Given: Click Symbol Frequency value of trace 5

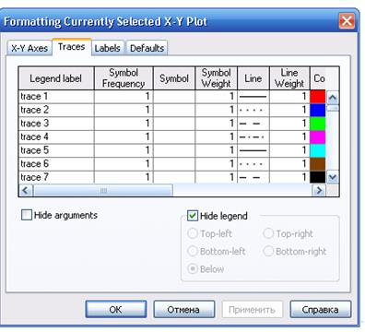Looking at the screenshot, I should coord(124,150).
